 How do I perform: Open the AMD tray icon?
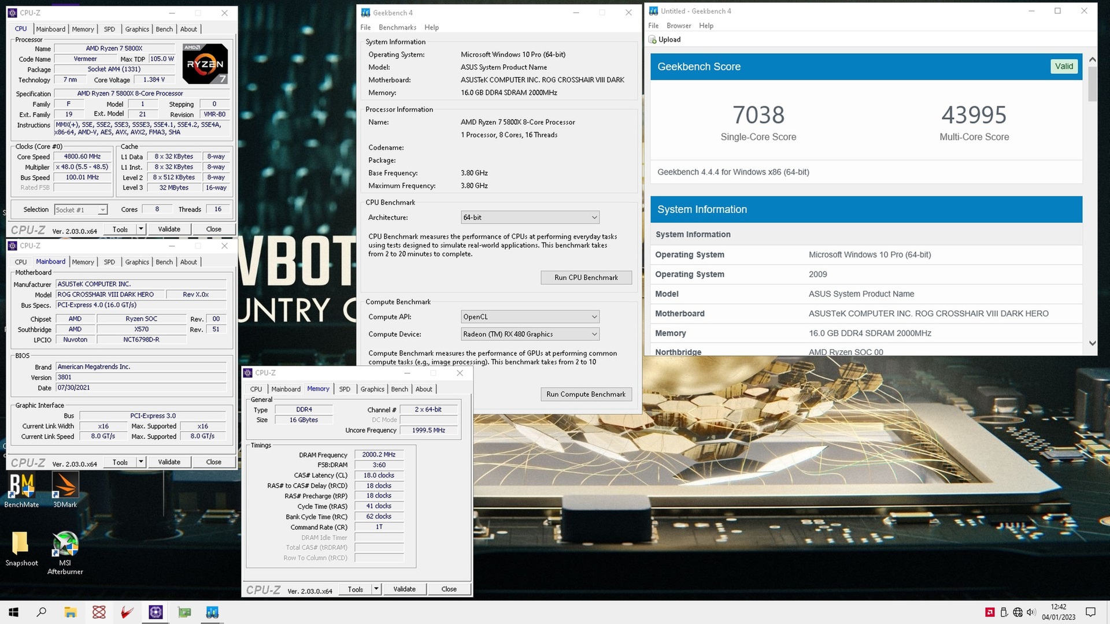point(990,612)
